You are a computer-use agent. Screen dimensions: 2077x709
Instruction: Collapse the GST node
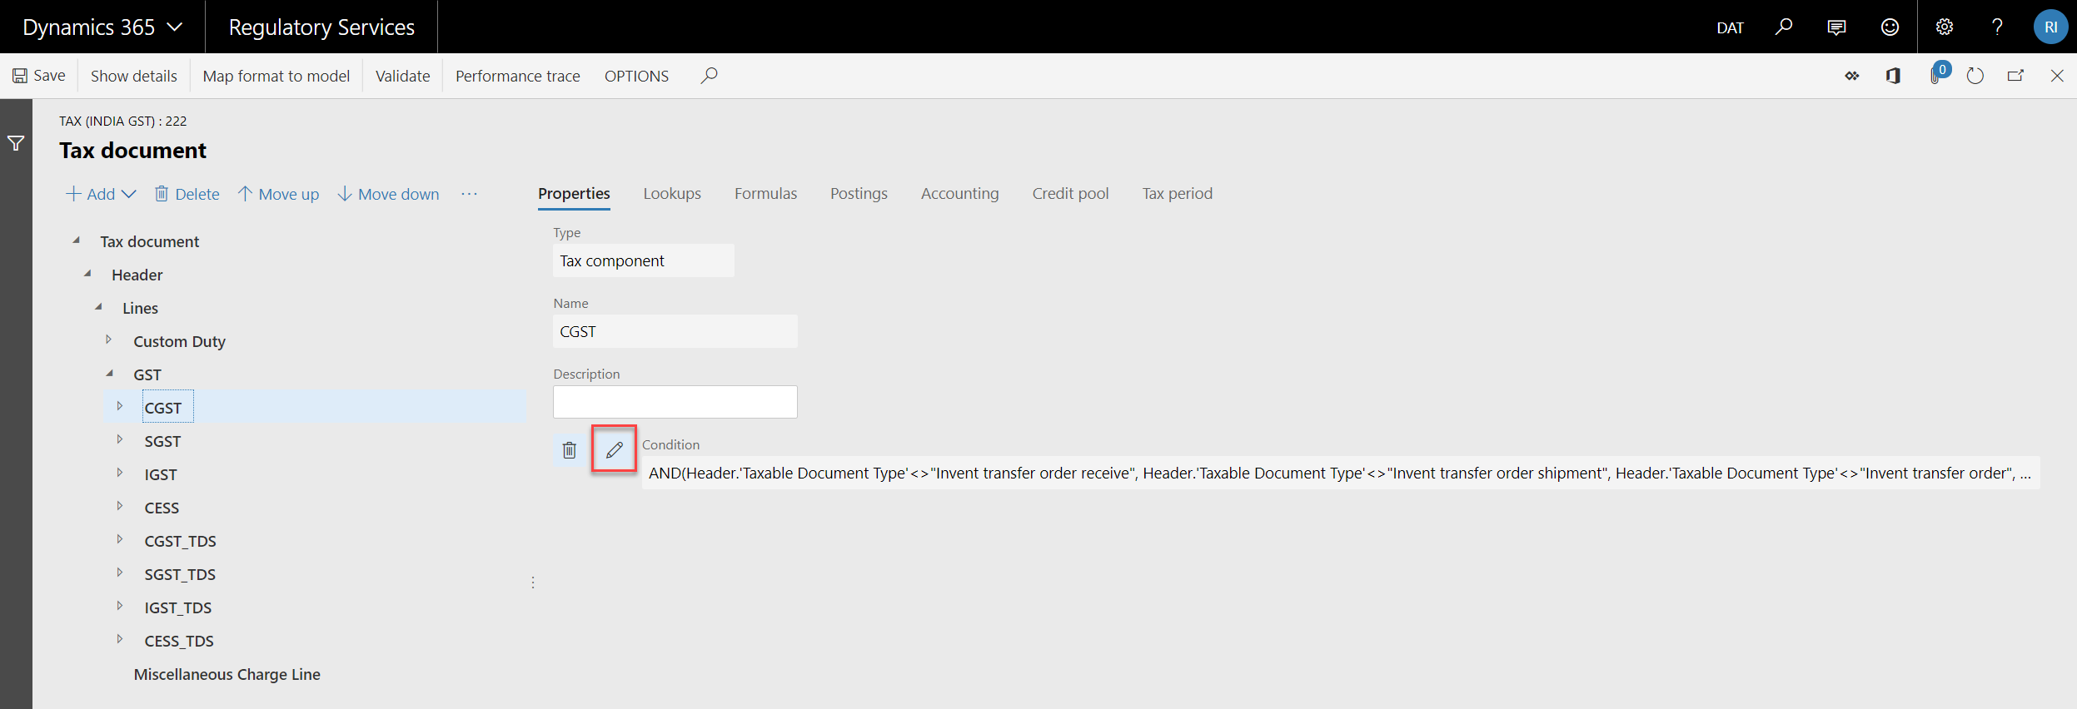pyautogui.click(x=109, y=374)
